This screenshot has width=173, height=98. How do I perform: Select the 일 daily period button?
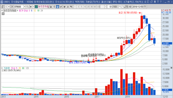51,7
